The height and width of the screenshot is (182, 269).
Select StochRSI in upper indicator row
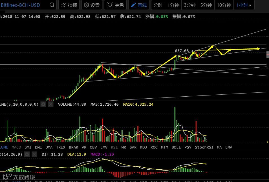[x=204, y=147]
